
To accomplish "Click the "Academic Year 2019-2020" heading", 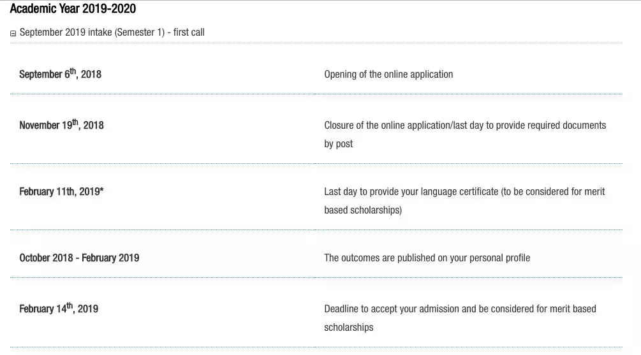I will [73, 9].
